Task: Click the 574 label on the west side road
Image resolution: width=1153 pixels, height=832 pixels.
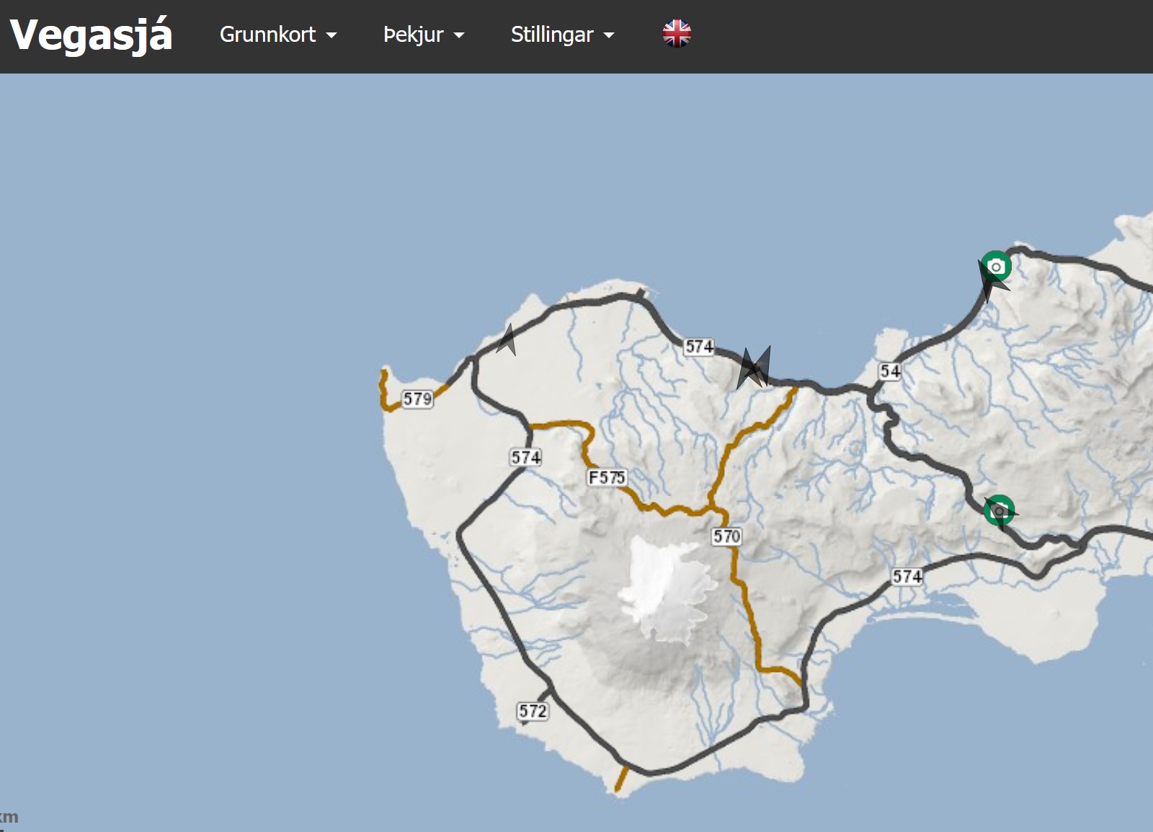Action: 526,457
